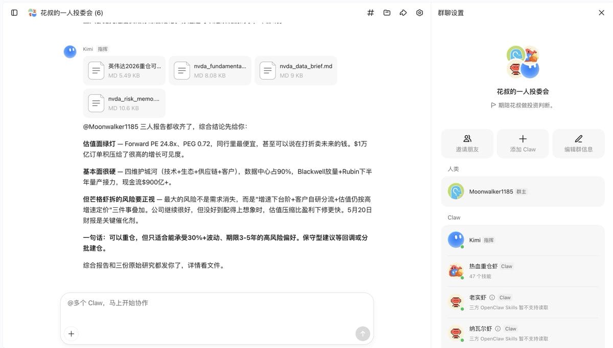Select 纳瓦尔虾 in the Claw list
Image resolution: width=613 pixels, height=348 pixels.
(x=523, y=333)
